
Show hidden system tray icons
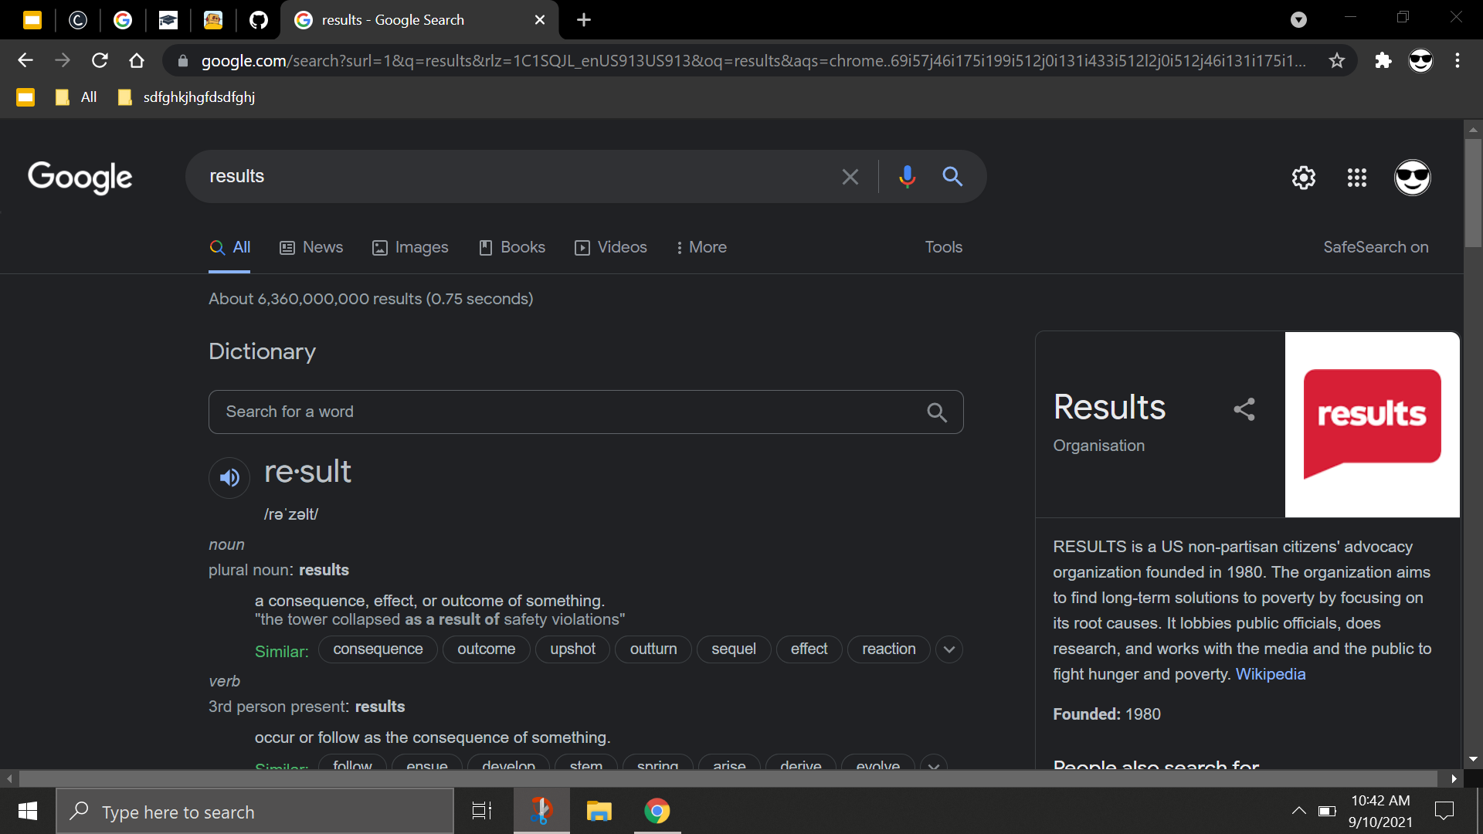pos(1299,811)
